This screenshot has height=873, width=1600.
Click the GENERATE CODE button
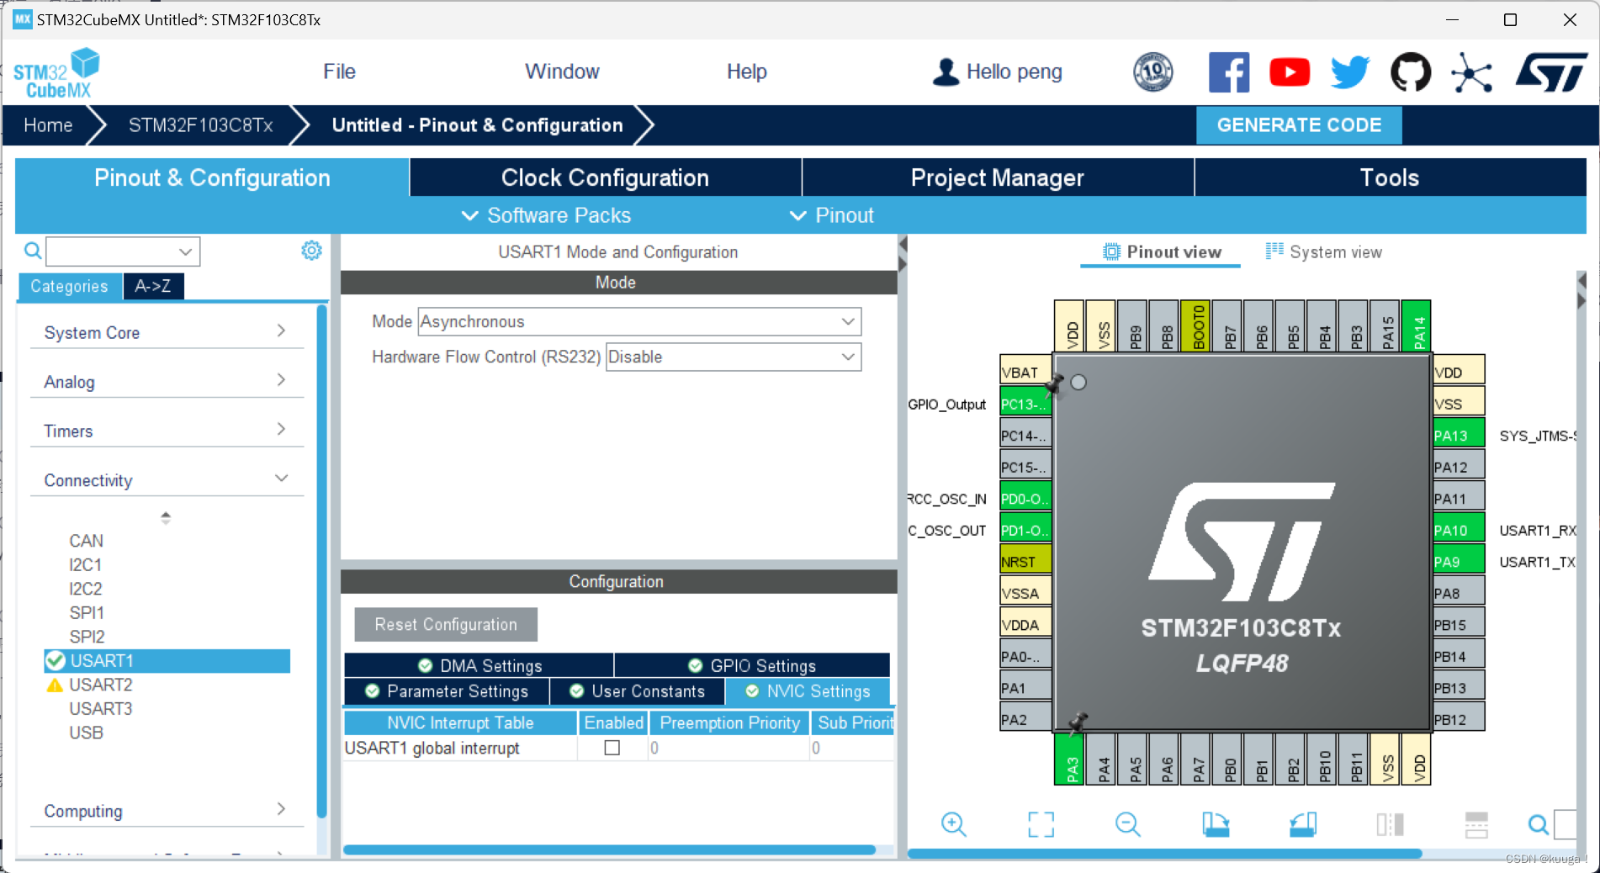click(1299, 124)
